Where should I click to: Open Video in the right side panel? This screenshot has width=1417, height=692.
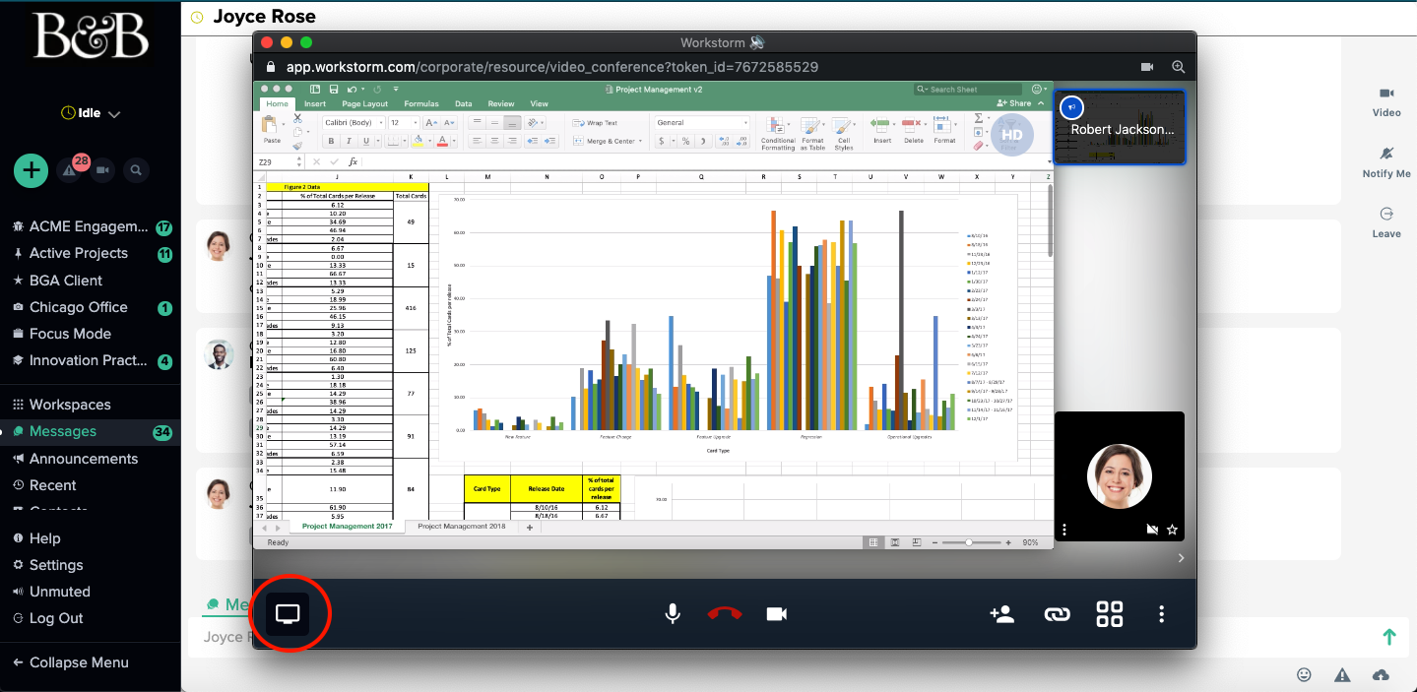point(1386,100)
